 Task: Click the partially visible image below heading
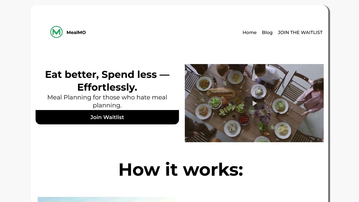107,199
